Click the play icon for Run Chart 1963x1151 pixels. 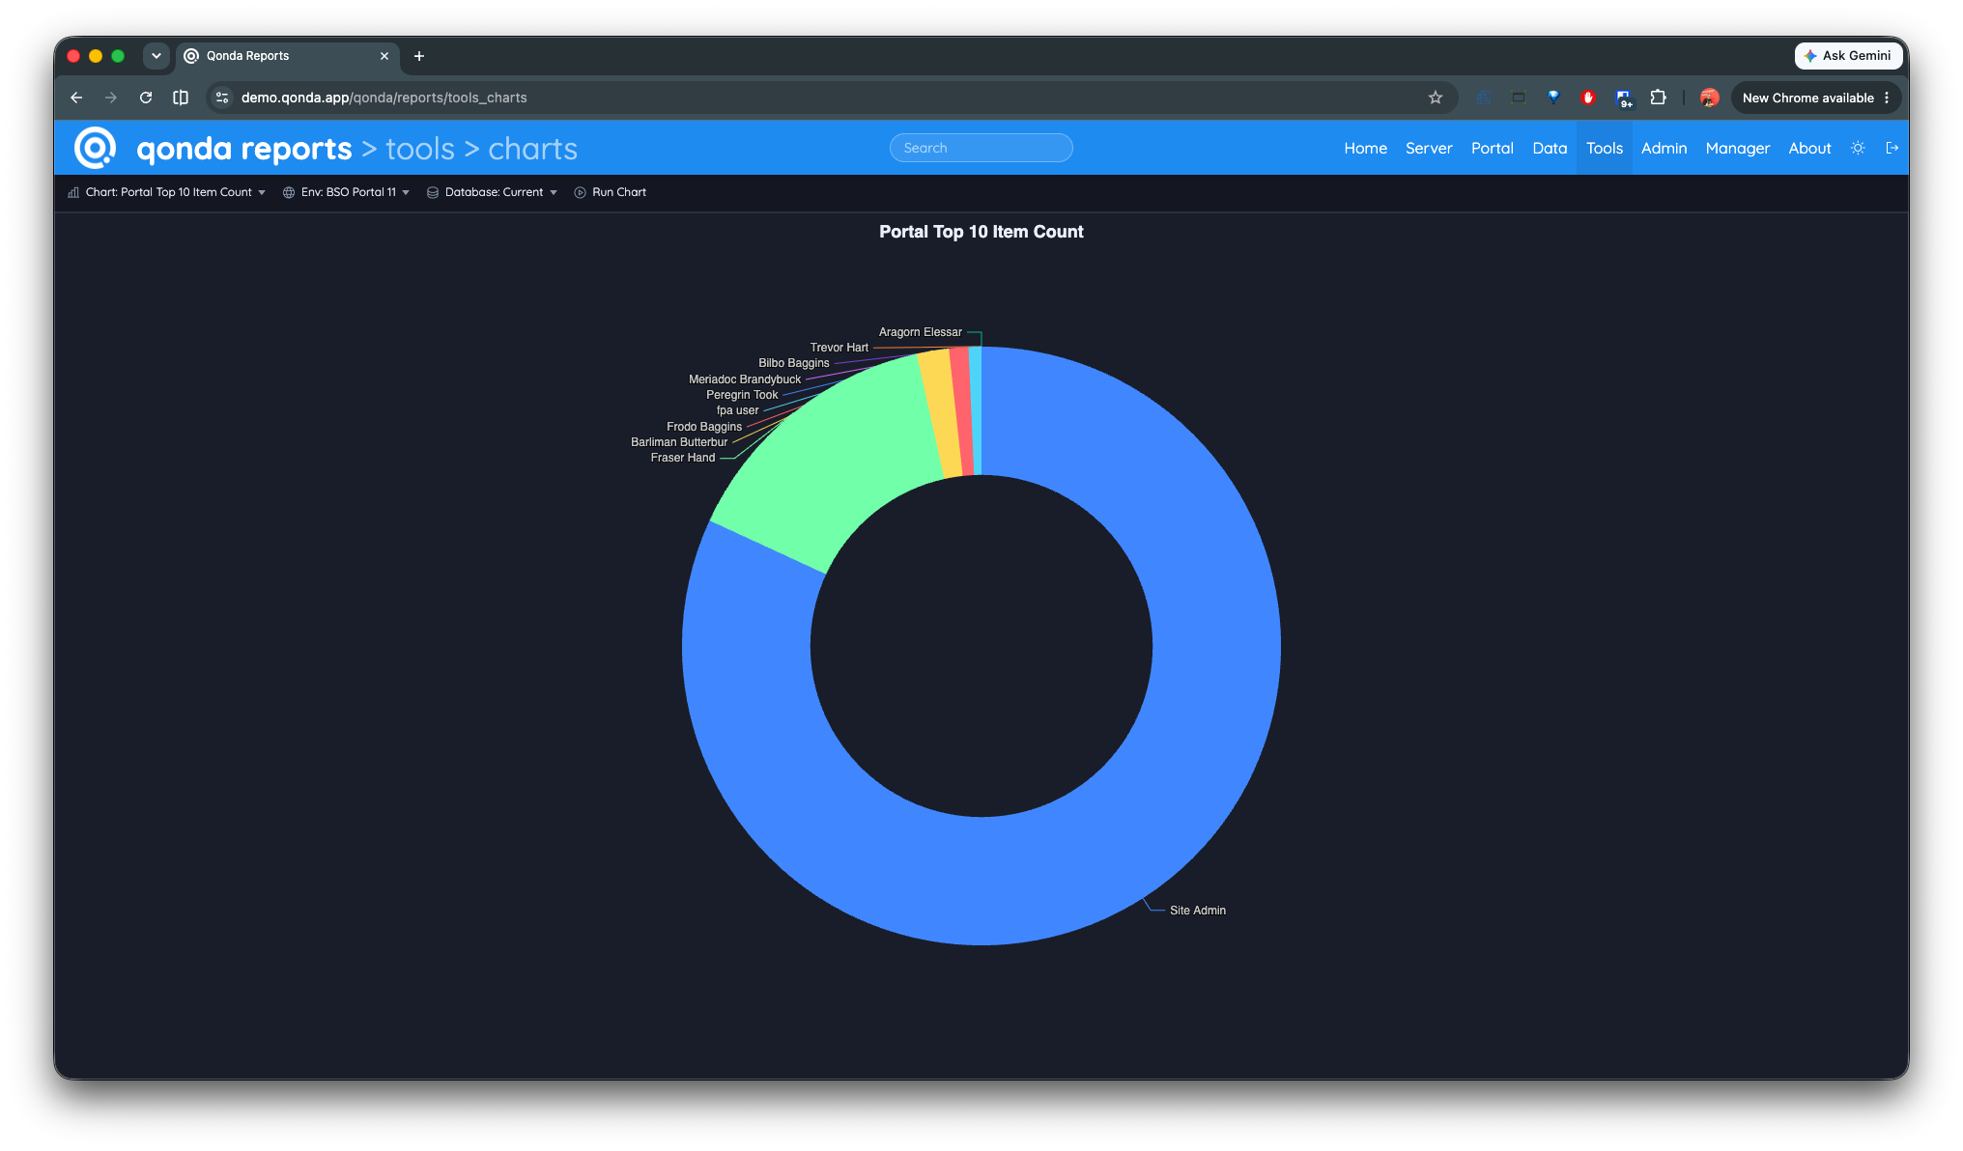[x=580, y=192]
